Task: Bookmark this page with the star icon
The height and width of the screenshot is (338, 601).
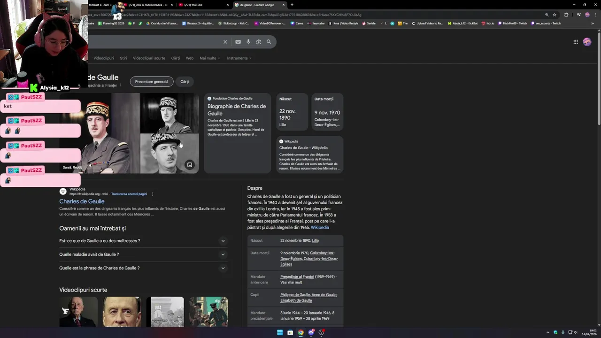Action: pos(555,15)
